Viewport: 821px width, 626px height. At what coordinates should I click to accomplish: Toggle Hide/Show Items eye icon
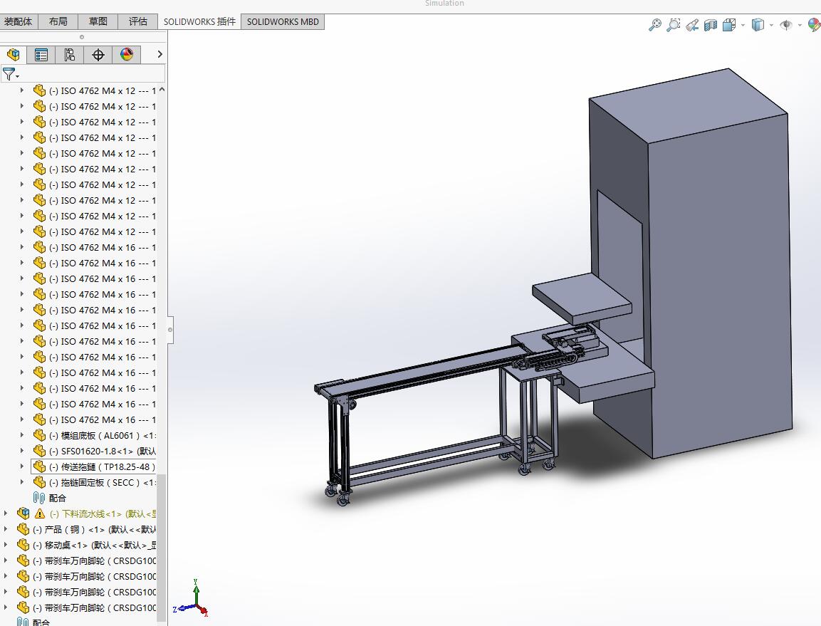[x=786, y=25]
